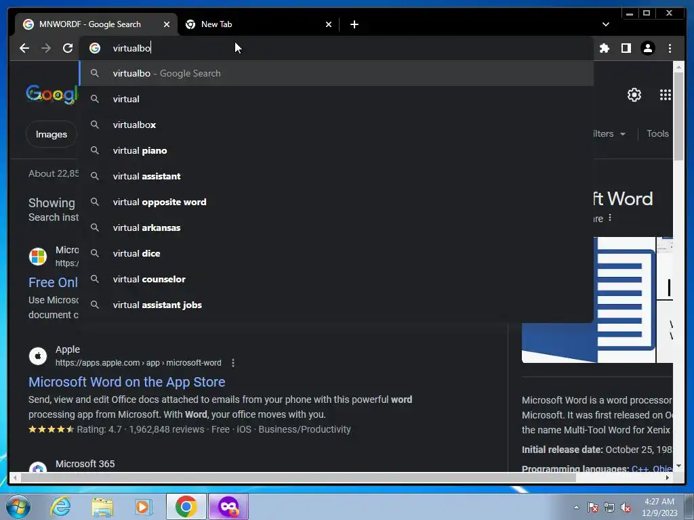Expand the filters dropdown arrow
This screenshot has width=694, height=520.
623,134
